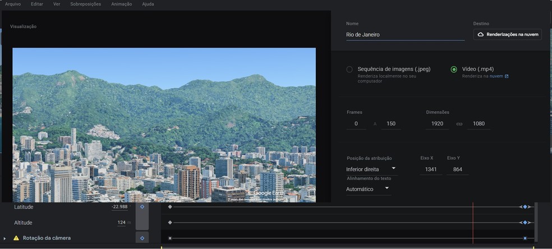Click the Latitude value -22.988
The height and width of the screenshot is (249, 552).
pyautogui.click(x=119, y=207)
